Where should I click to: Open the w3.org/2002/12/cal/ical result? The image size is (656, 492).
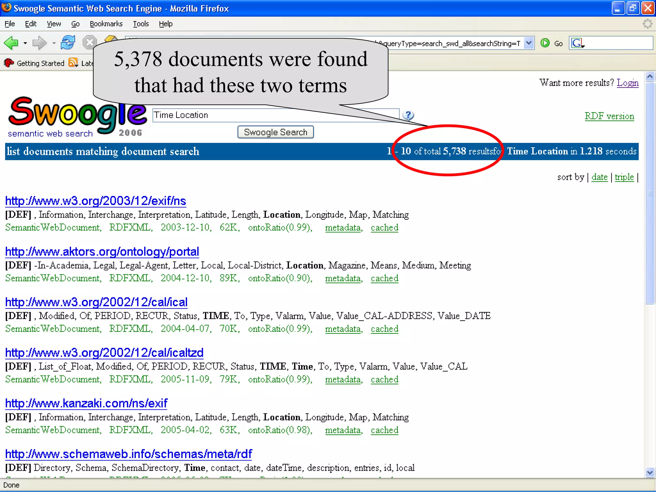coord(96,302)
